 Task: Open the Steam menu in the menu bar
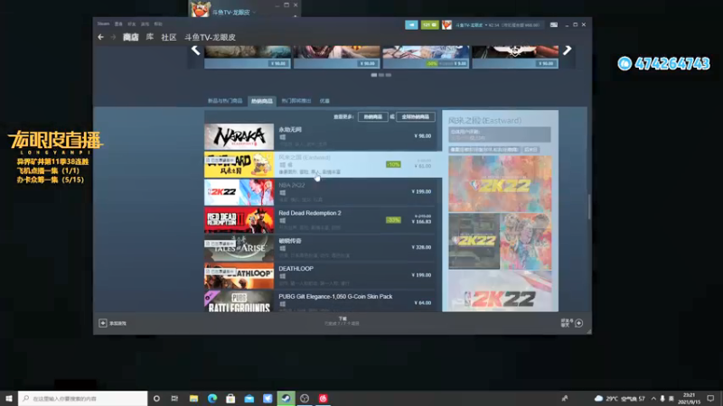pyautogui.click(x=103, y=23)
